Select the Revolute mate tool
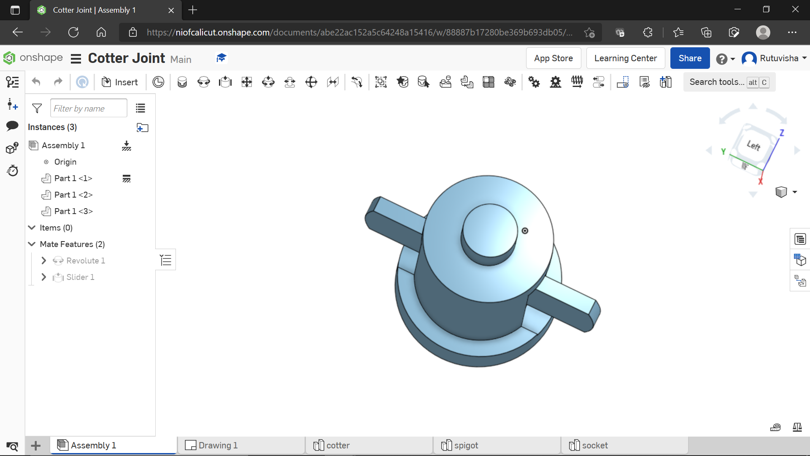The width and height of the screenshot is (810, 456). [204, 82]
